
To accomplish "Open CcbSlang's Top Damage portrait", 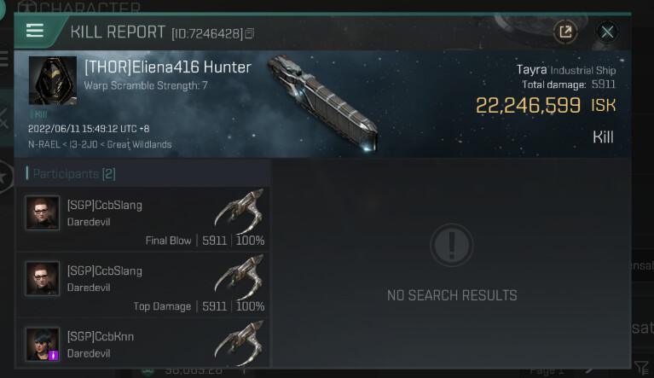I will coord(42,278).
